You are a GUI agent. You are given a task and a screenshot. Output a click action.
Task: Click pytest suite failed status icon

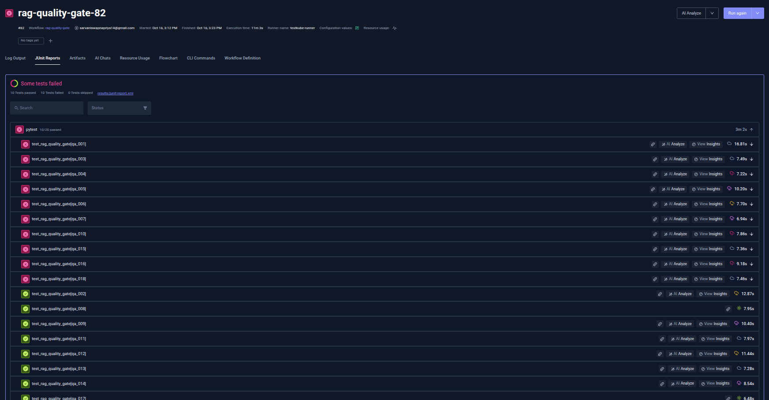19,130
